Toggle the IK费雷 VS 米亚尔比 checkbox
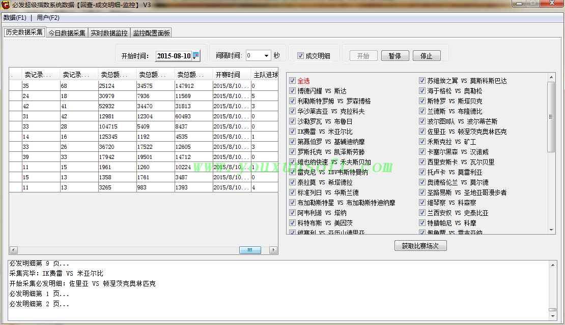Image resolution: width=565 pixels, height=325 pixels. (x=292, y=132)
